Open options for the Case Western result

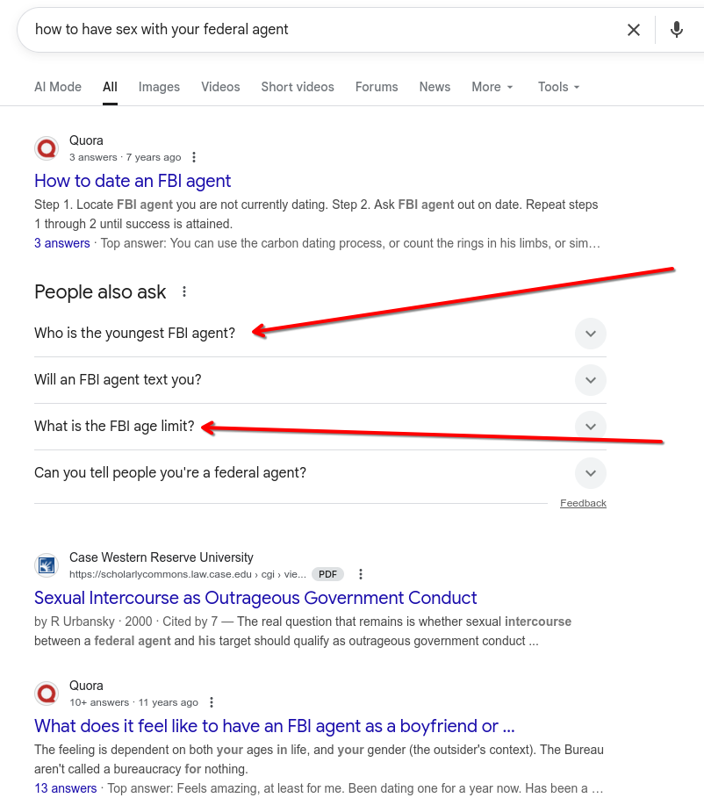[x=361, y=574]
